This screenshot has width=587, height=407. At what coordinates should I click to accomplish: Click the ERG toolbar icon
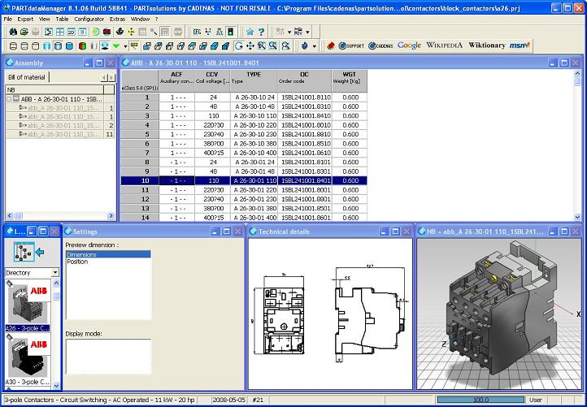click(x=197, y=32)
